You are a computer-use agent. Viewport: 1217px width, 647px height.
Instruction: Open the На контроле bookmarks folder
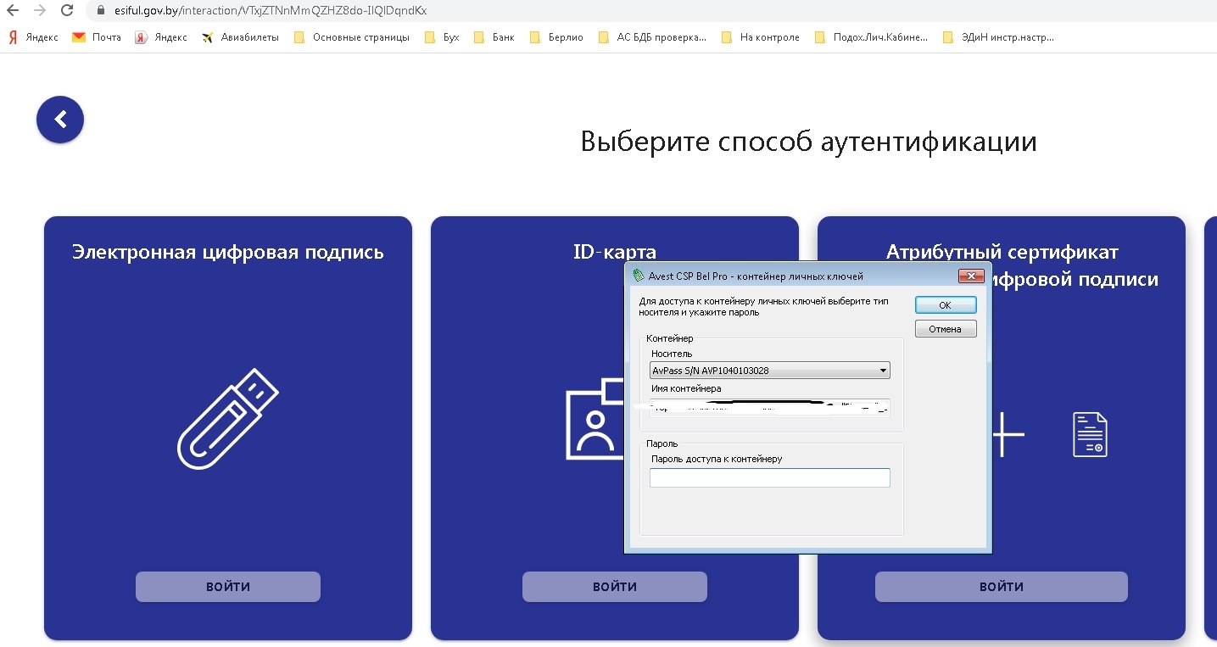click(760, 37)
